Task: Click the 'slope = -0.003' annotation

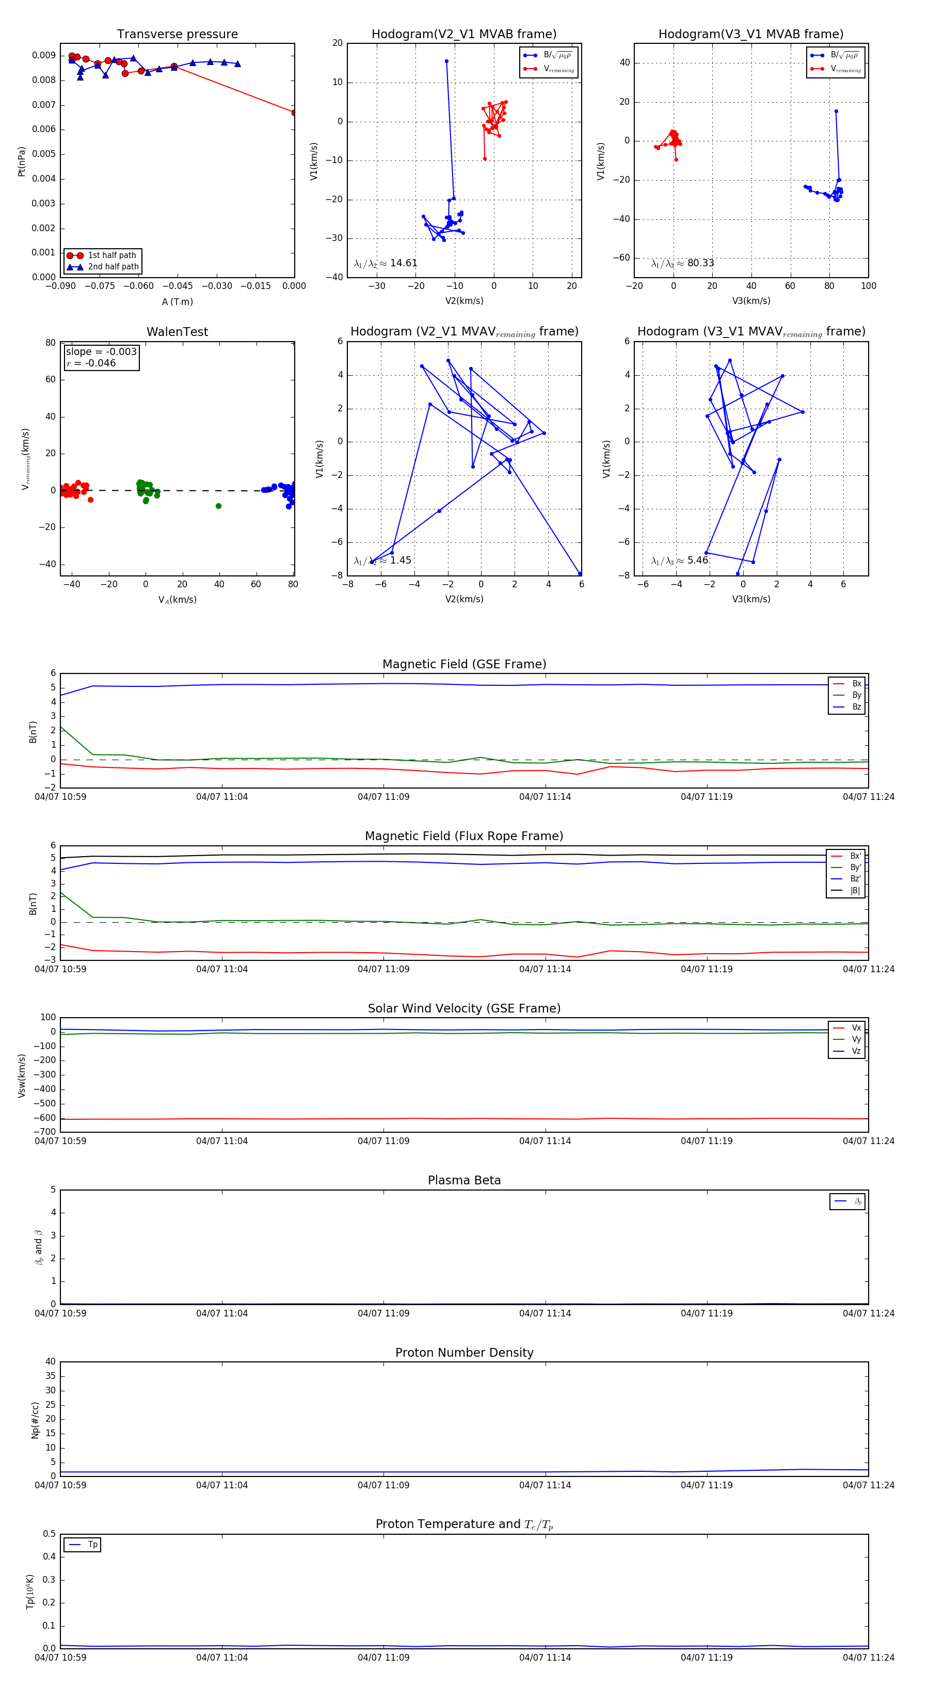Action: pos(101,352)
